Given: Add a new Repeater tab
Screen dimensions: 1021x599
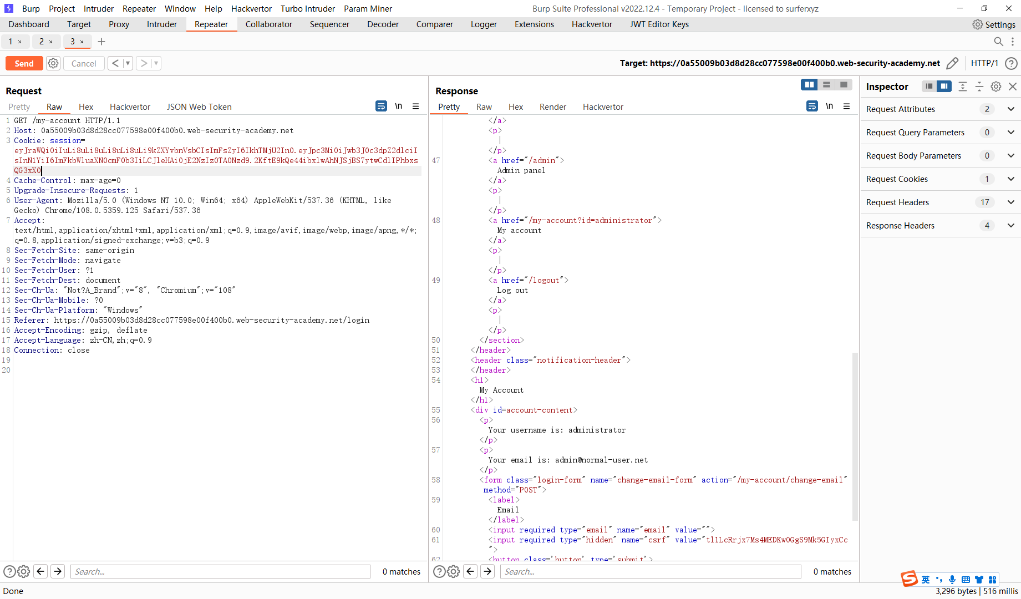Looking at the screenshot, I should tap(101, 42).
